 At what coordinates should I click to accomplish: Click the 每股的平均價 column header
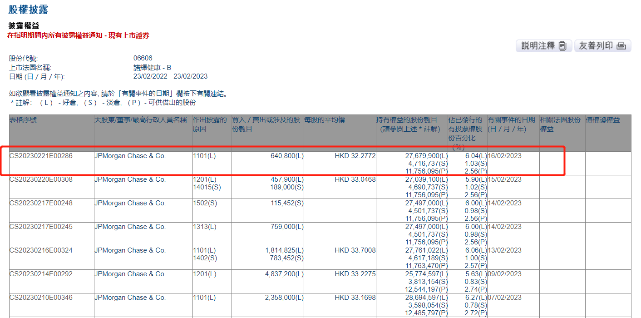[x=325, y=120]
